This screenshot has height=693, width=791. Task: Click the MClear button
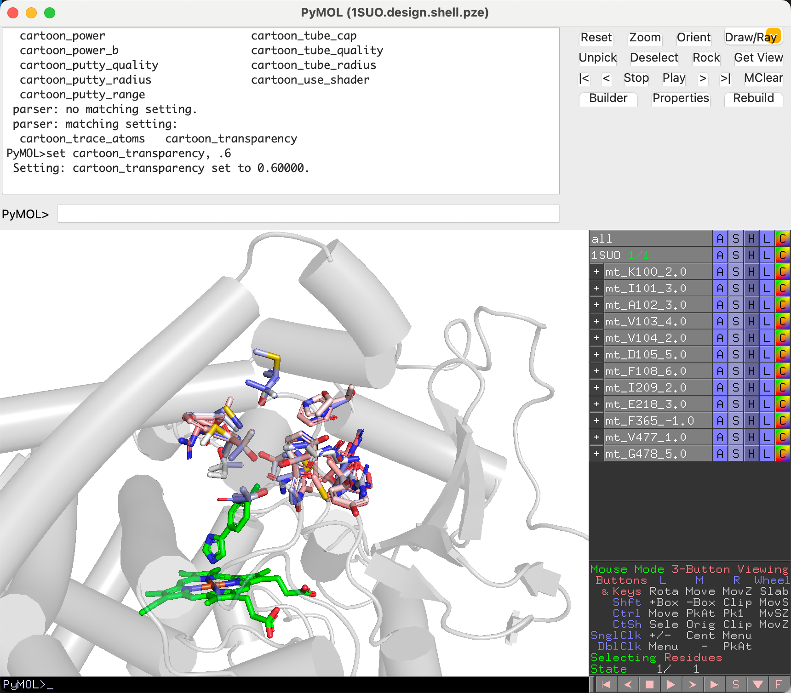coord(763,78)
